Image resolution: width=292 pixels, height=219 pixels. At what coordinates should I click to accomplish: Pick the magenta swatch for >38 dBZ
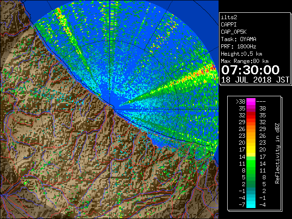251,101
